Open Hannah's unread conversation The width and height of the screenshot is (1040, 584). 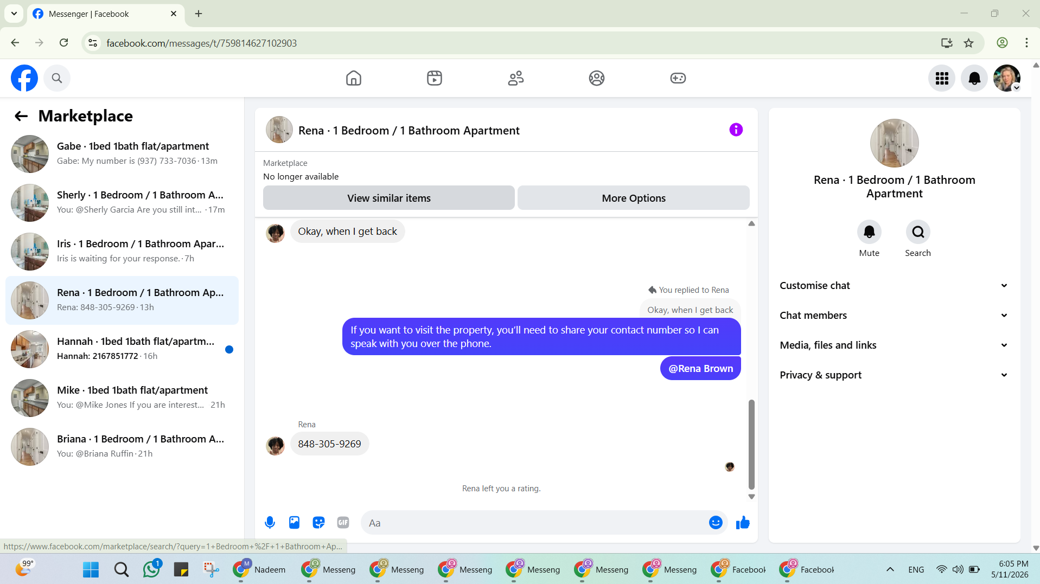click(x=122, y=349)
